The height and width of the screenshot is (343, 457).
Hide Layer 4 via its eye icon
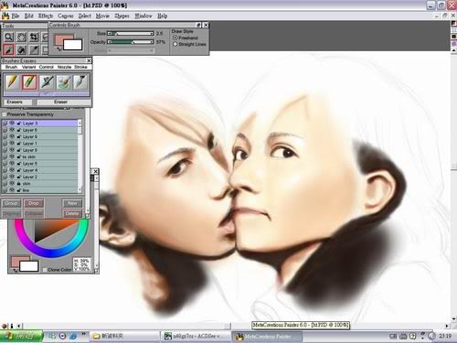coord(12,170)
